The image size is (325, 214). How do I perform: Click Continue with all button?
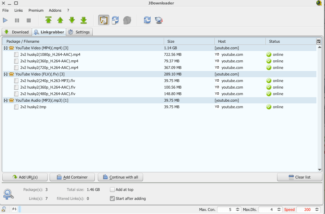point(120,177)
